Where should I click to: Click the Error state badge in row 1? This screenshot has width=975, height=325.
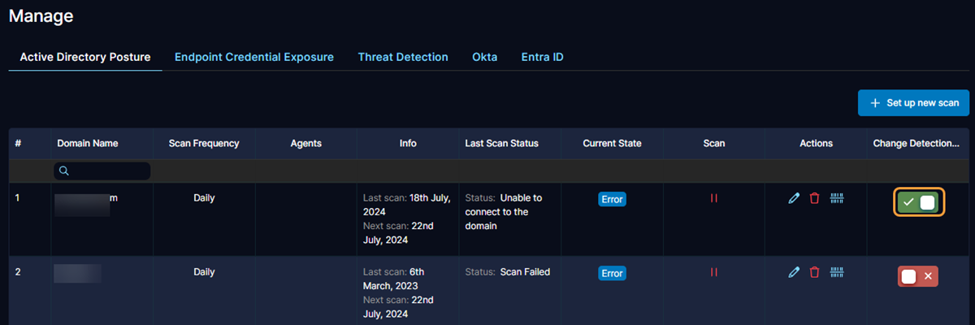(612, 199)
